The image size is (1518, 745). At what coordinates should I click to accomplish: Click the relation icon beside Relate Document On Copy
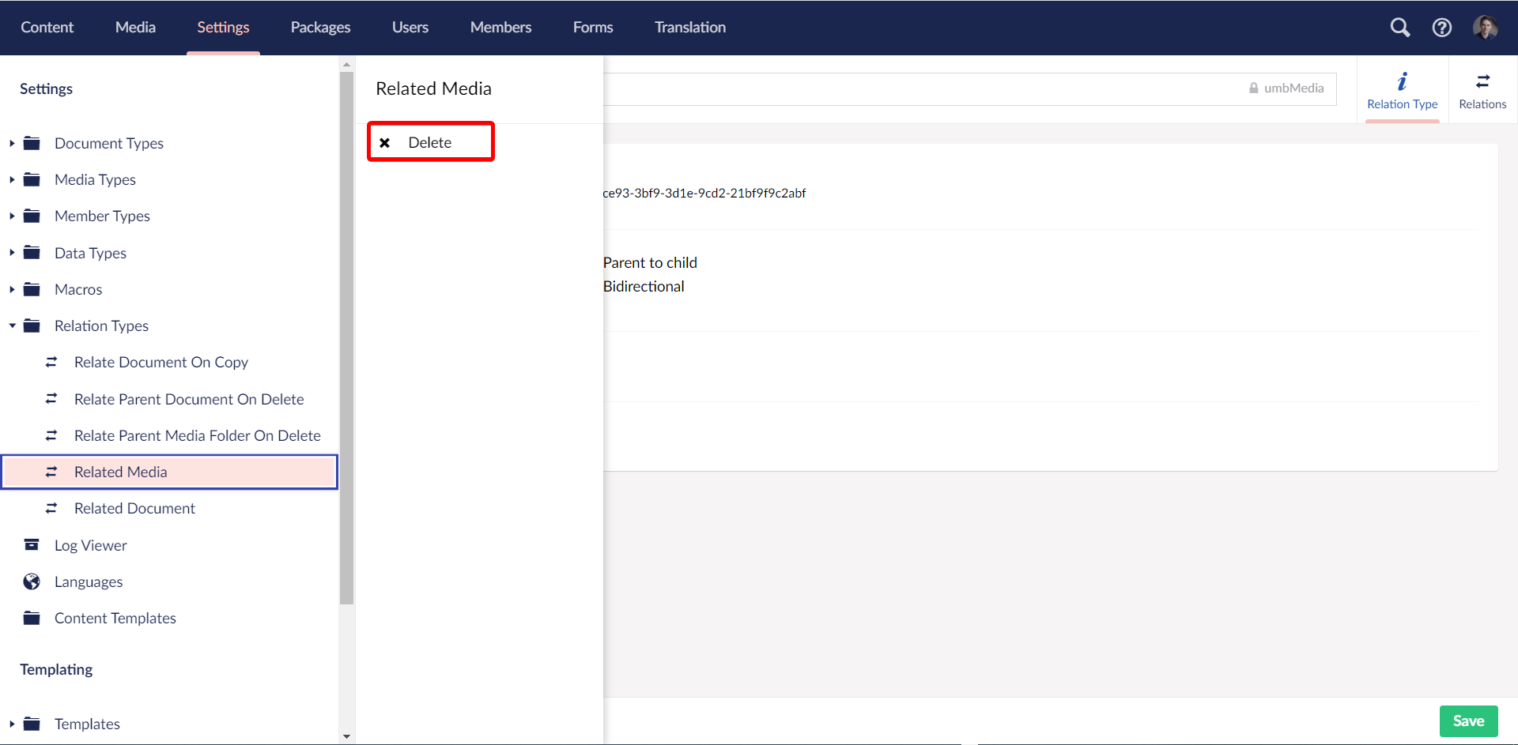(x=51, y=361)
